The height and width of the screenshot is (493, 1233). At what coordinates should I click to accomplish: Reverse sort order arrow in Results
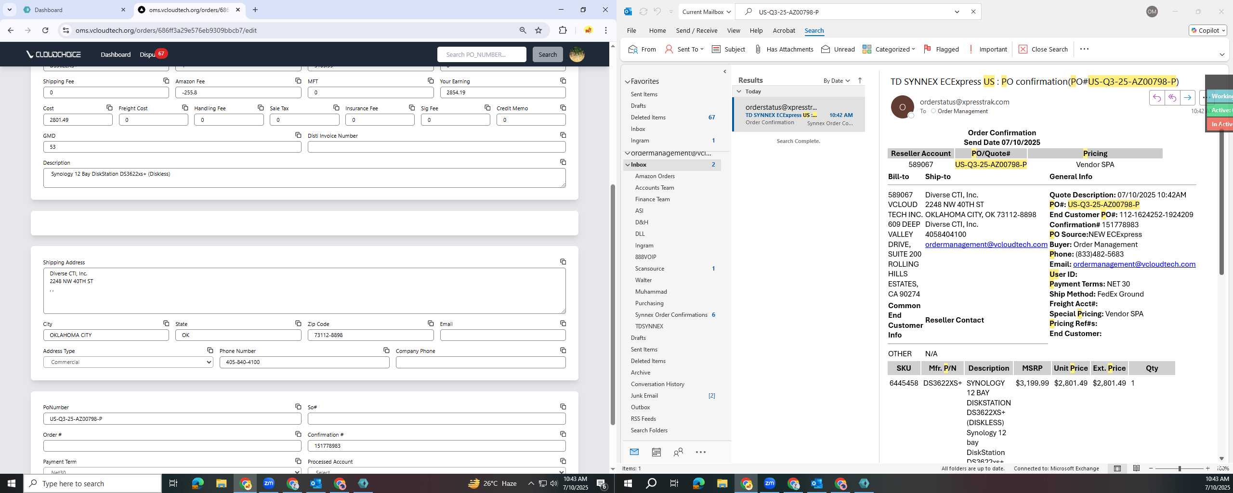860,80
